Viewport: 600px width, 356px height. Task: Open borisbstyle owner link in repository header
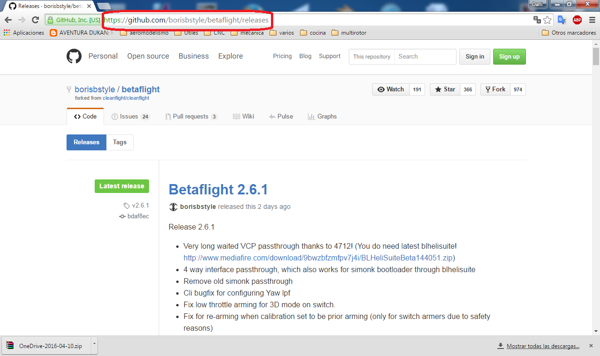tap(95, 89)
